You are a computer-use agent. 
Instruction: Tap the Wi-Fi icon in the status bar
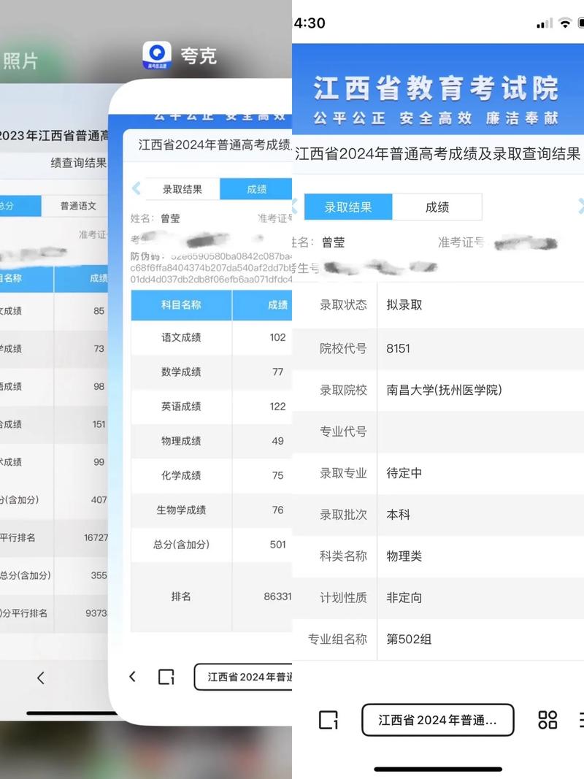click(x=564, y=23)
